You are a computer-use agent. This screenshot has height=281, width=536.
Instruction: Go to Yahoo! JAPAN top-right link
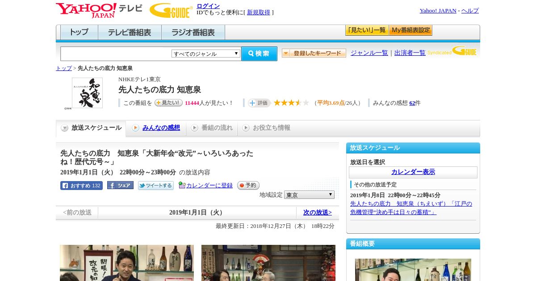coord(438,11)
